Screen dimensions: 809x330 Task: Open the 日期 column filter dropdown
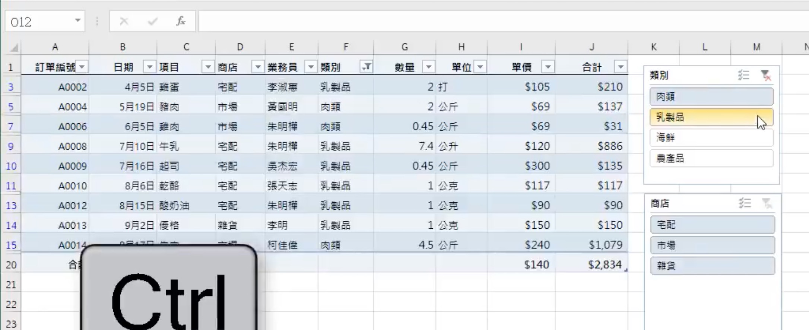click(150, 67)
